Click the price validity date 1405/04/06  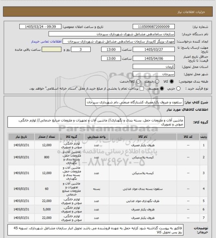(x=154, y=58)
